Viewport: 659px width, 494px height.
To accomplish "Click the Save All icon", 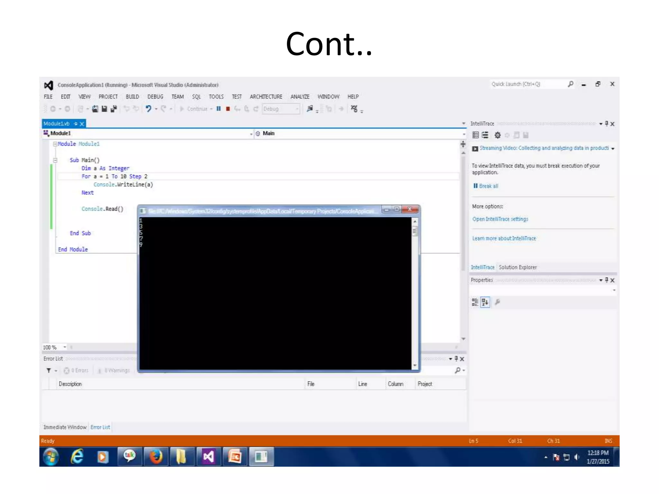I will click(x=114, y=109).
